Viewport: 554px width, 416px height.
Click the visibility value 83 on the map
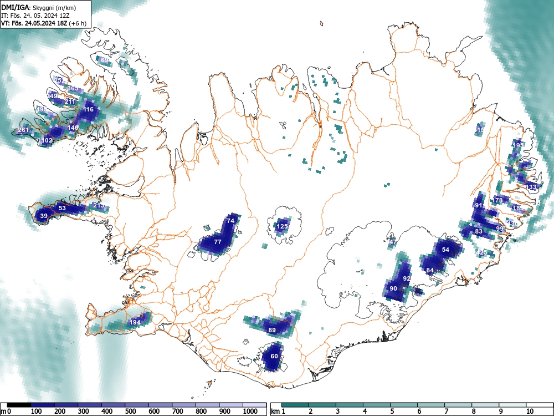point(479,232)
